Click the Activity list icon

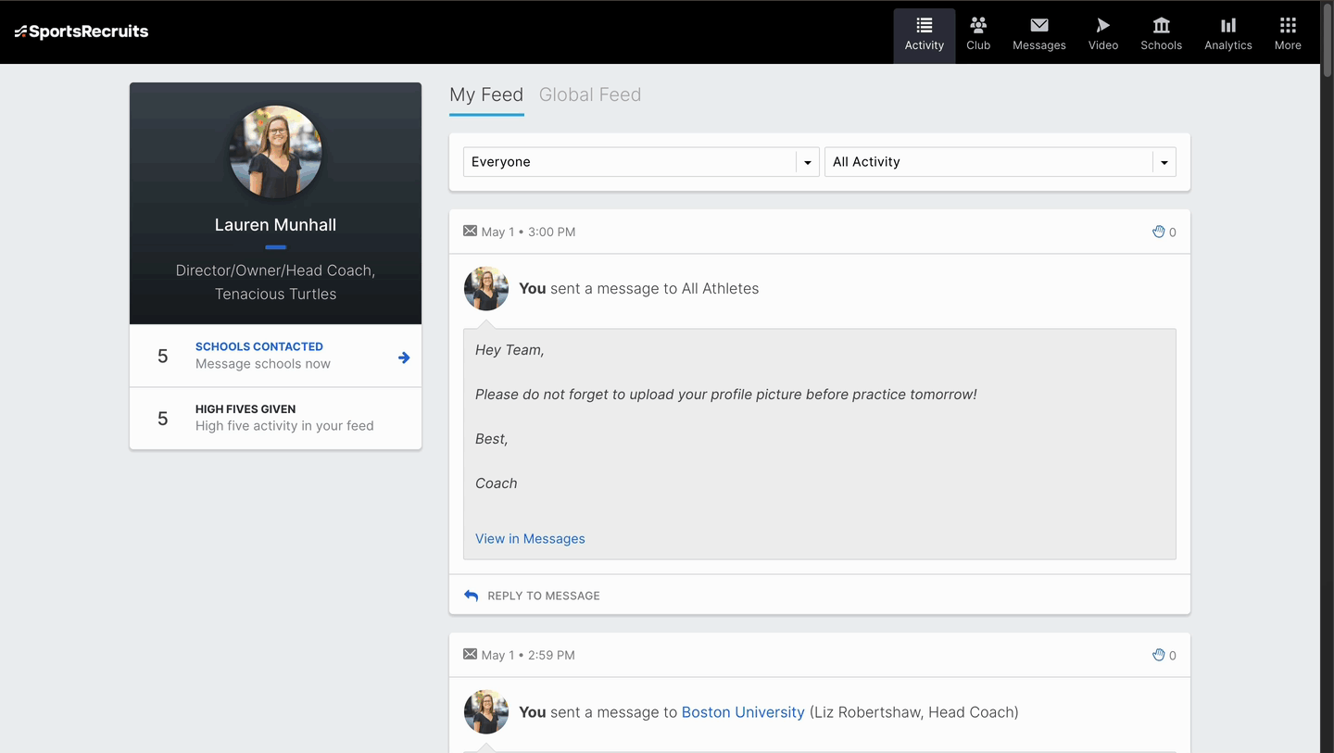pos(925,25)
